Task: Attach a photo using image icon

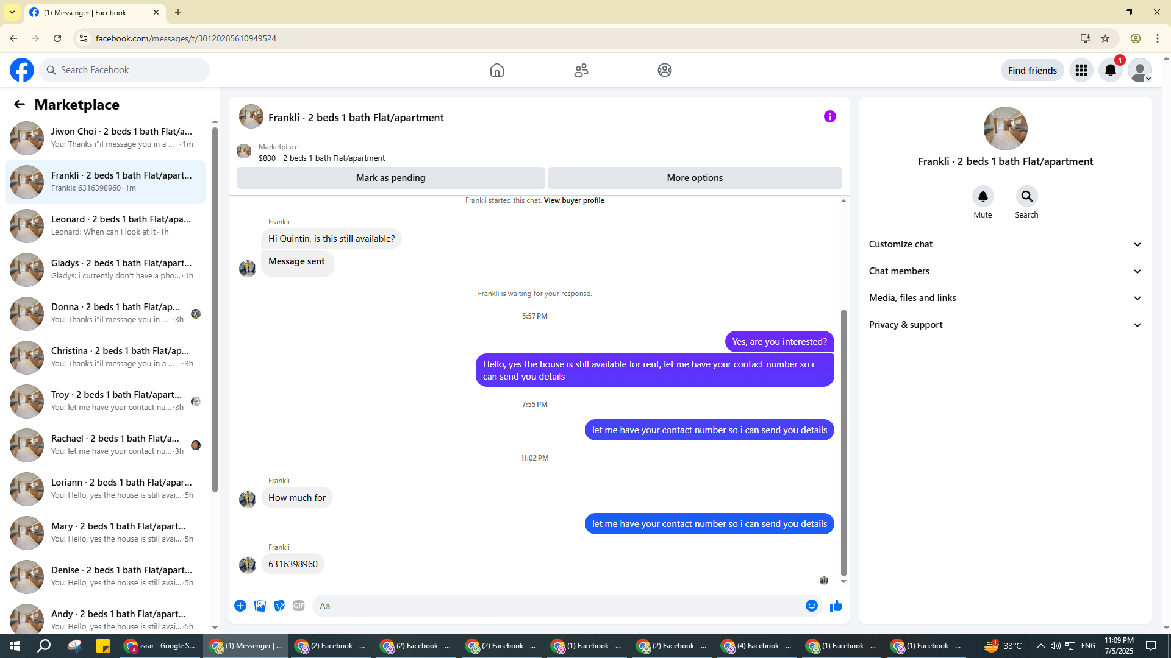Action: [260, 606]
